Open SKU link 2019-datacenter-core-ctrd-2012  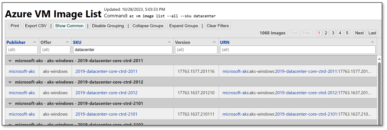point(106,93)
